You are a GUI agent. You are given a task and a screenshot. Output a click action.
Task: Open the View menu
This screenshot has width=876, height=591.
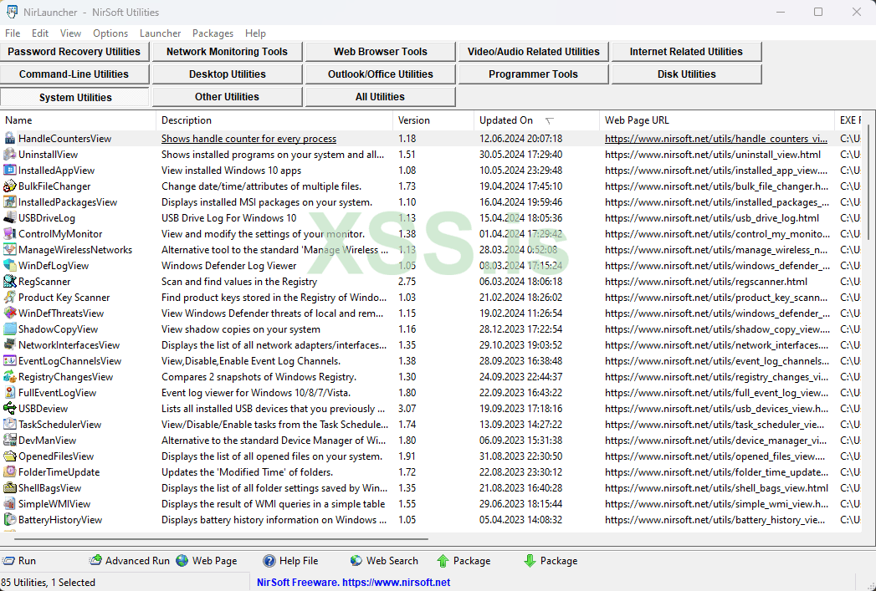click(70, 33)
